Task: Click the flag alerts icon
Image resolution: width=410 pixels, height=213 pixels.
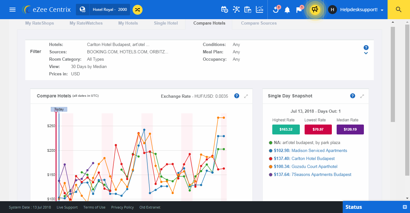Action: pos(299,10)
